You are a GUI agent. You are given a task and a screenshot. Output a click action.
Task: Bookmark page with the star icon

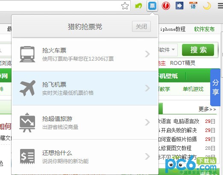[x=125, y=6]
